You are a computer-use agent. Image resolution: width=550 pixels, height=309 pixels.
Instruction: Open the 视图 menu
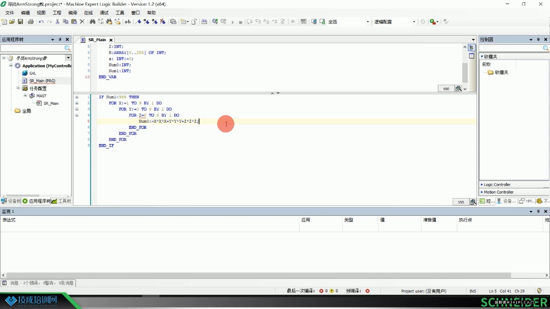[x=41, y=13]
